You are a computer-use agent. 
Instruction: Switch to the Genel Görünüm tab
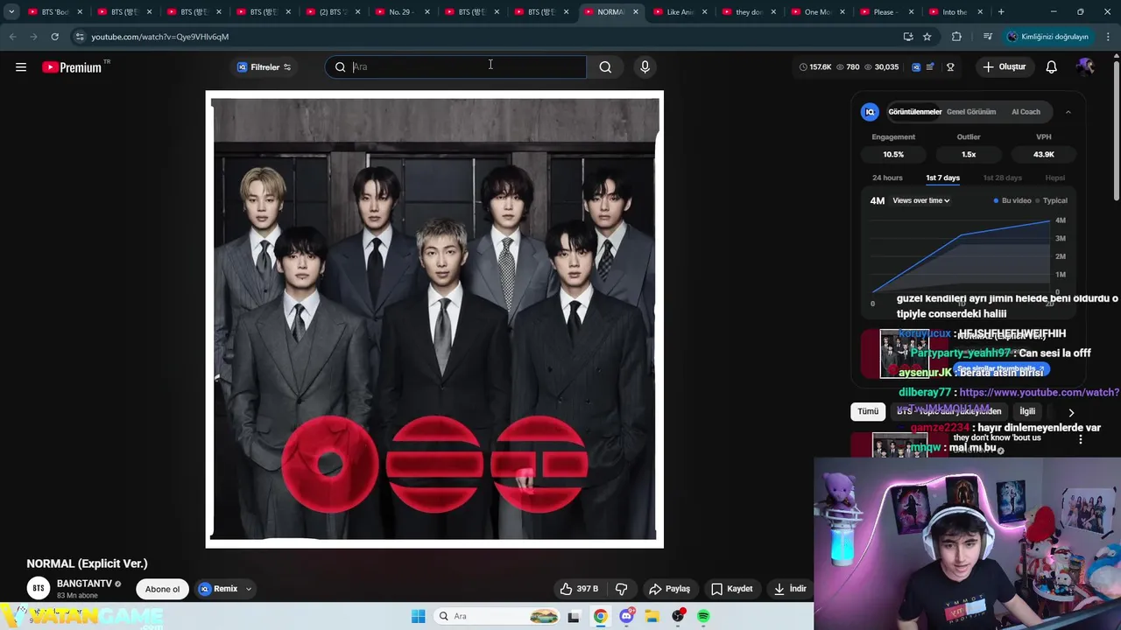(971, 112)
